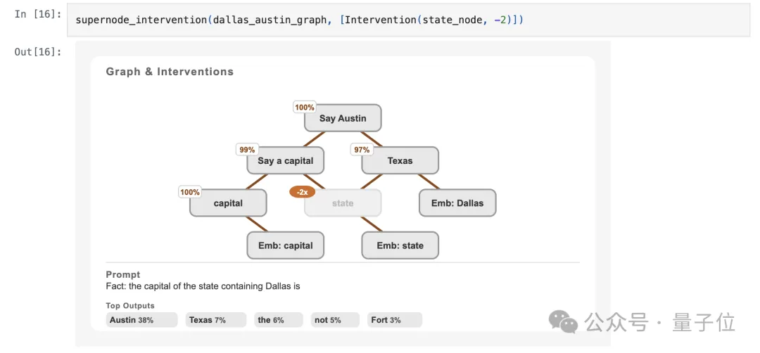This screenshot has height=353, width=760.
Task: Click the greyed-out state node
Action: 343,203
